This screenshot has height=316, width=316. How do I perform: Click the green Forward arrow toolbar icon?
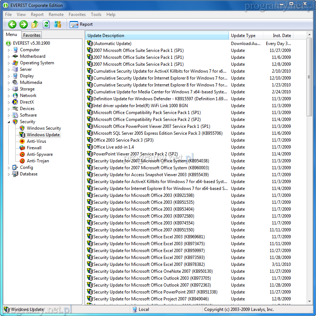[24, 24]
